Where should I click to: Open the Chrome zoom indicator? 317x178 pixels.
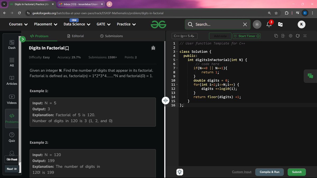269,13
